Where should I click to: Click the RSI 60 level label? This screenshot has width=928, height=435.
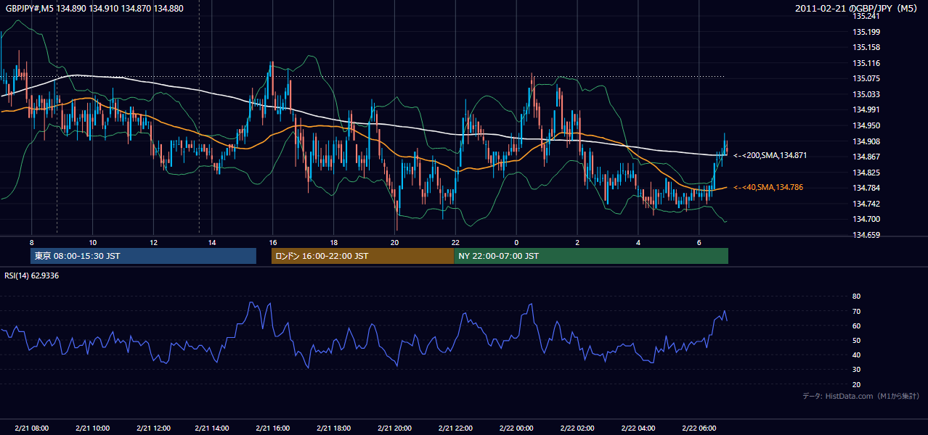(856, 326)
